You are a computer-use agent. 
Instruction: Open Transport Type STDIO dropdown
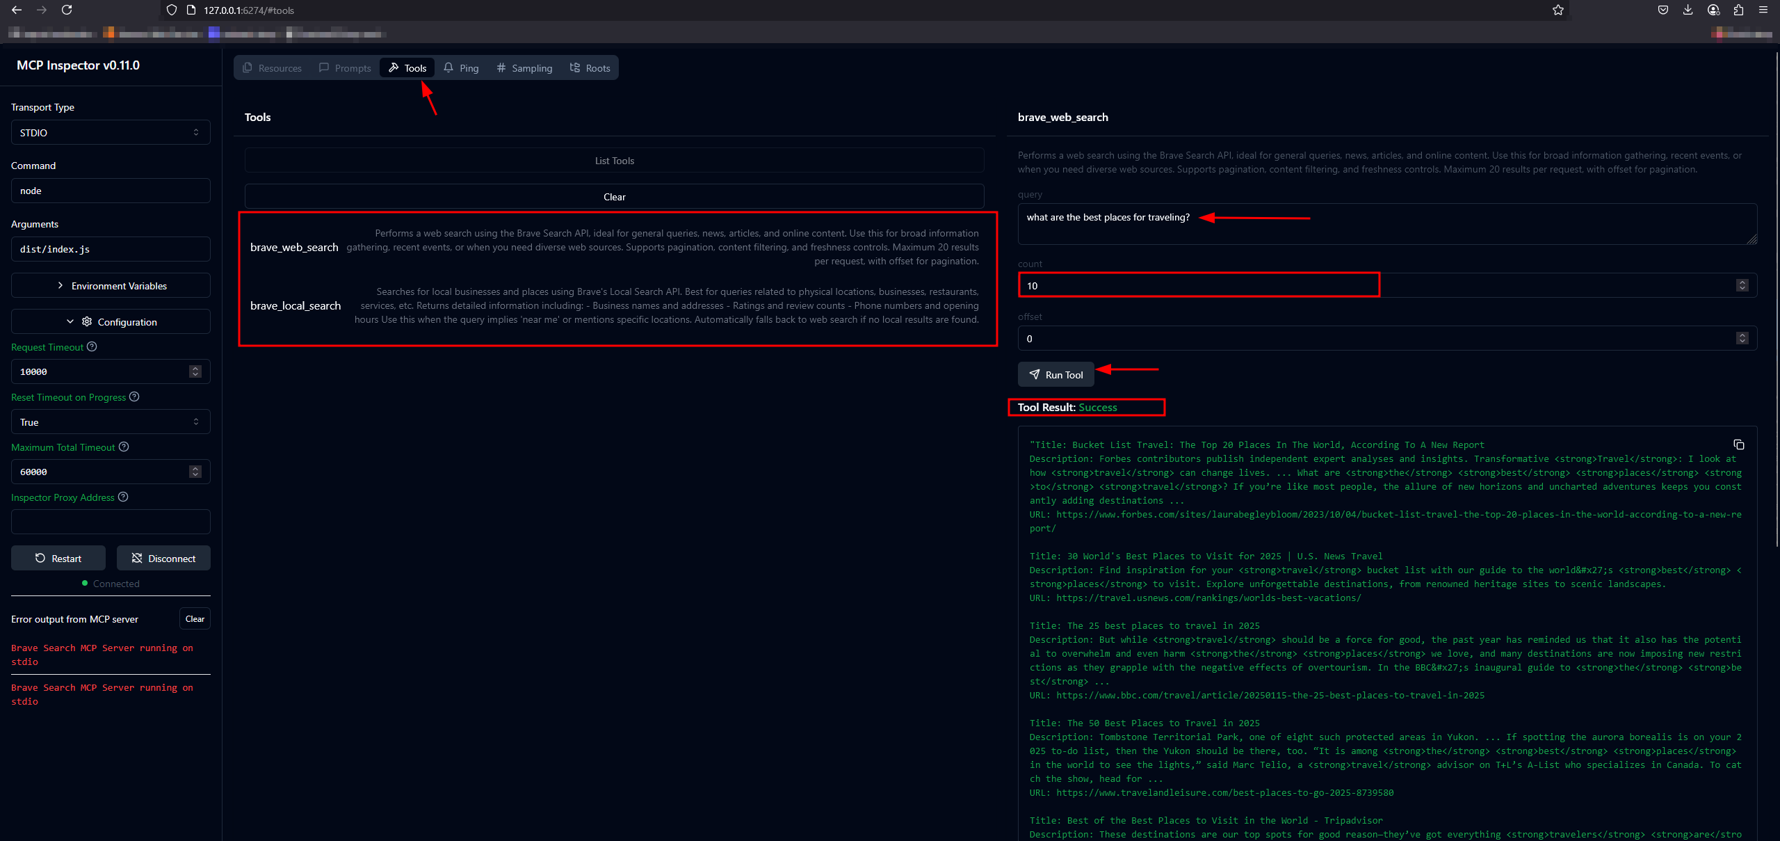pos(111,132)
